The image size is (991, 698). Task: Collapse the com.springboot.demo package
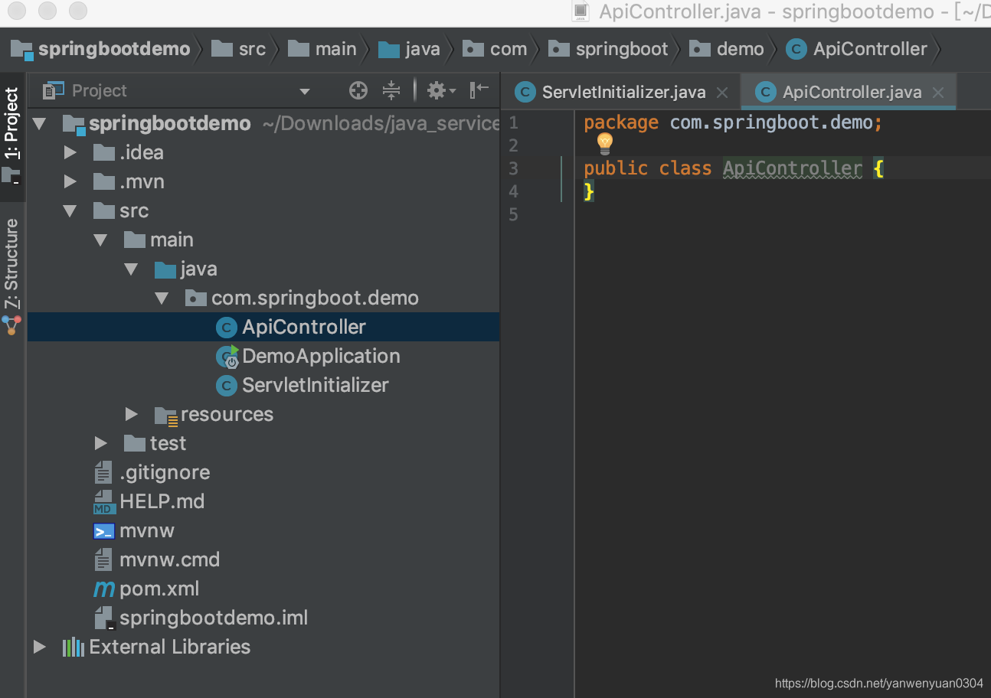(162, 298)
